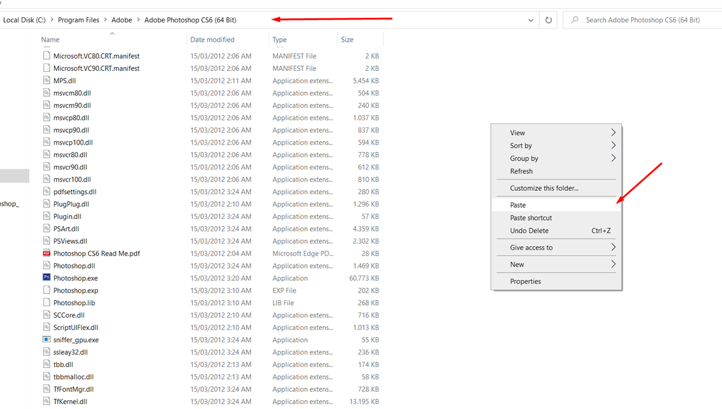Click the pdfsettings.dll file icon
The width and height of the screenshot is (722, 409).
pos(47,191)
